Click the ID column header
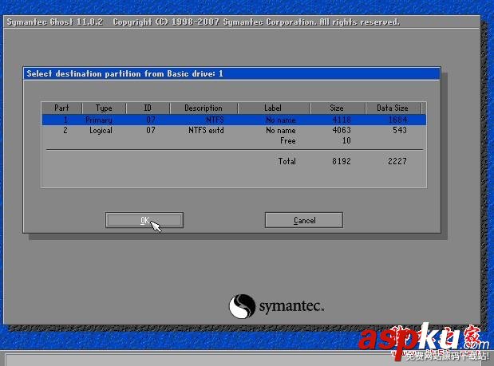 [148, 108]
